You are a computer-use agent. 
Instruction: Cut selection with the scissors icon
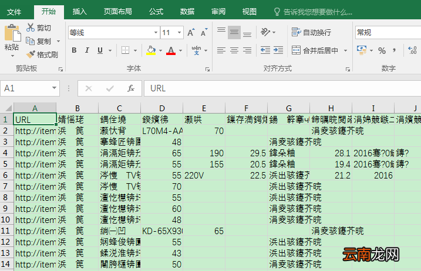pyautogui.click(x=31, y=28)
